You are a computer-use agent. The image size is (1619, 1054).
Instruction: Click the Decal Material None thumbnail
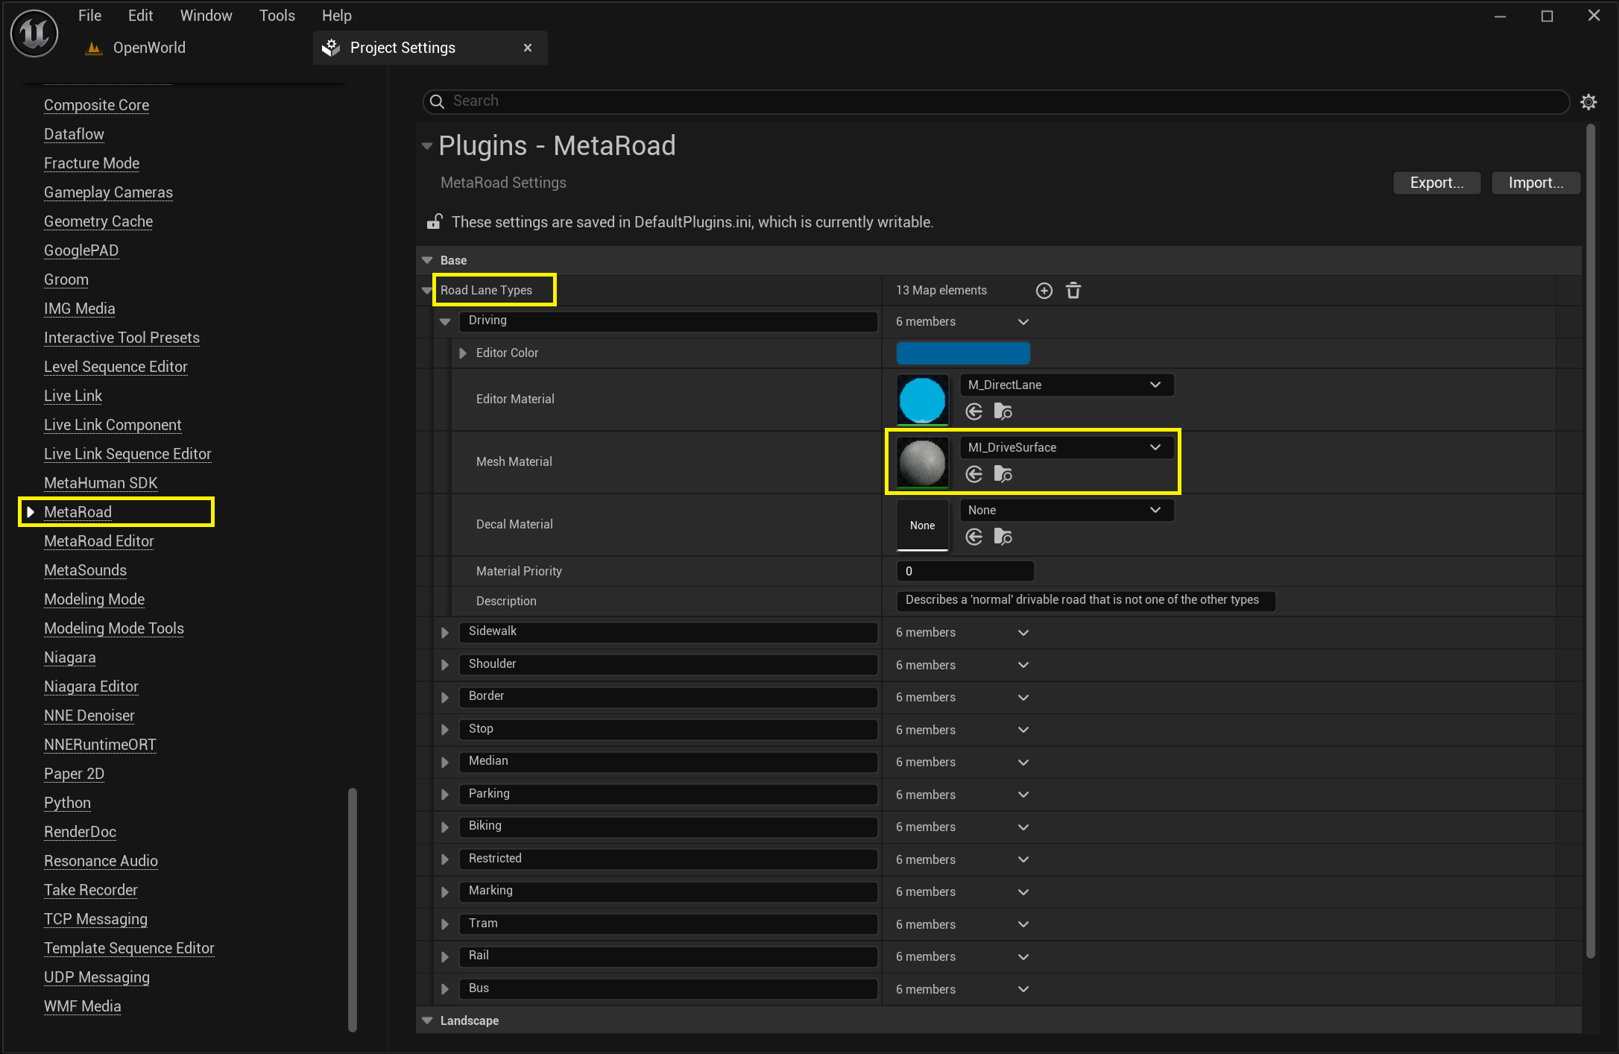coord(923,525)
